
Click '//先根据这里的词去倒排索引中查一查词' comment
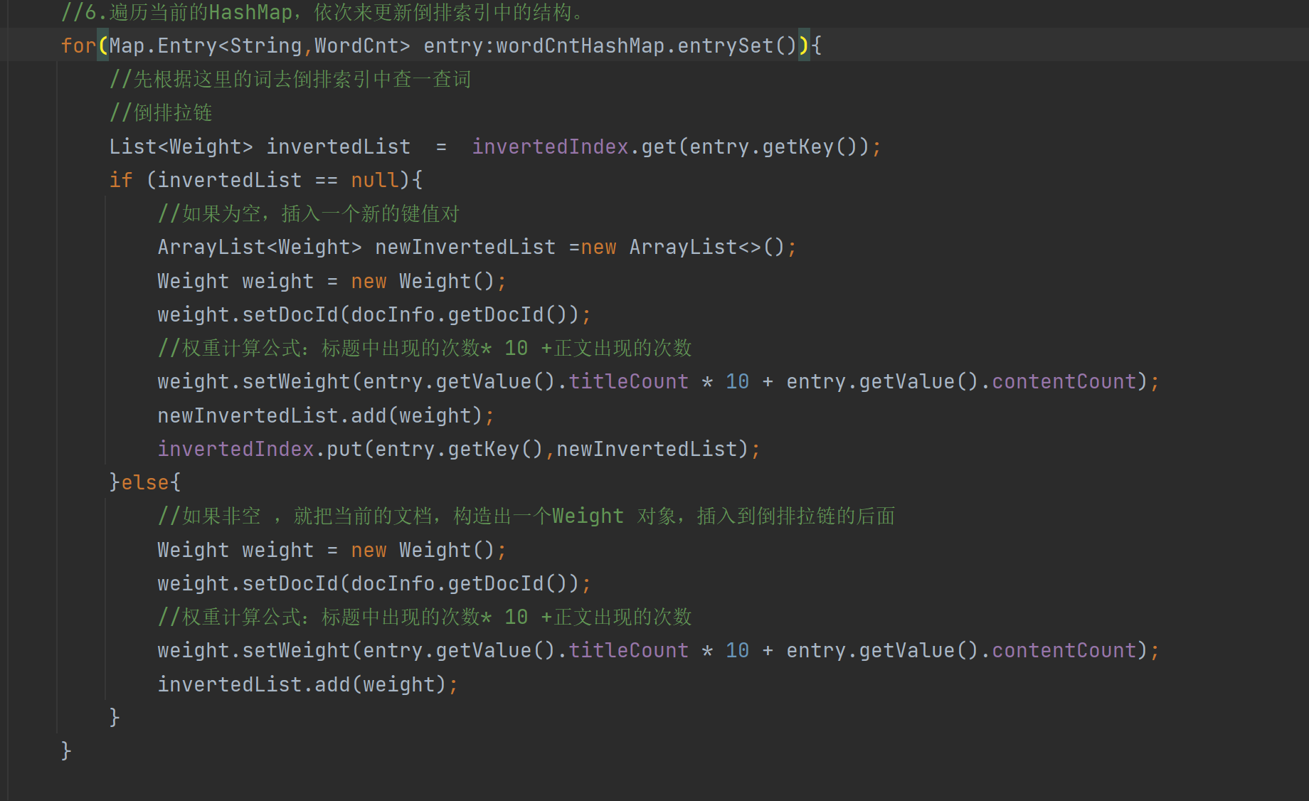coord(290,79)
